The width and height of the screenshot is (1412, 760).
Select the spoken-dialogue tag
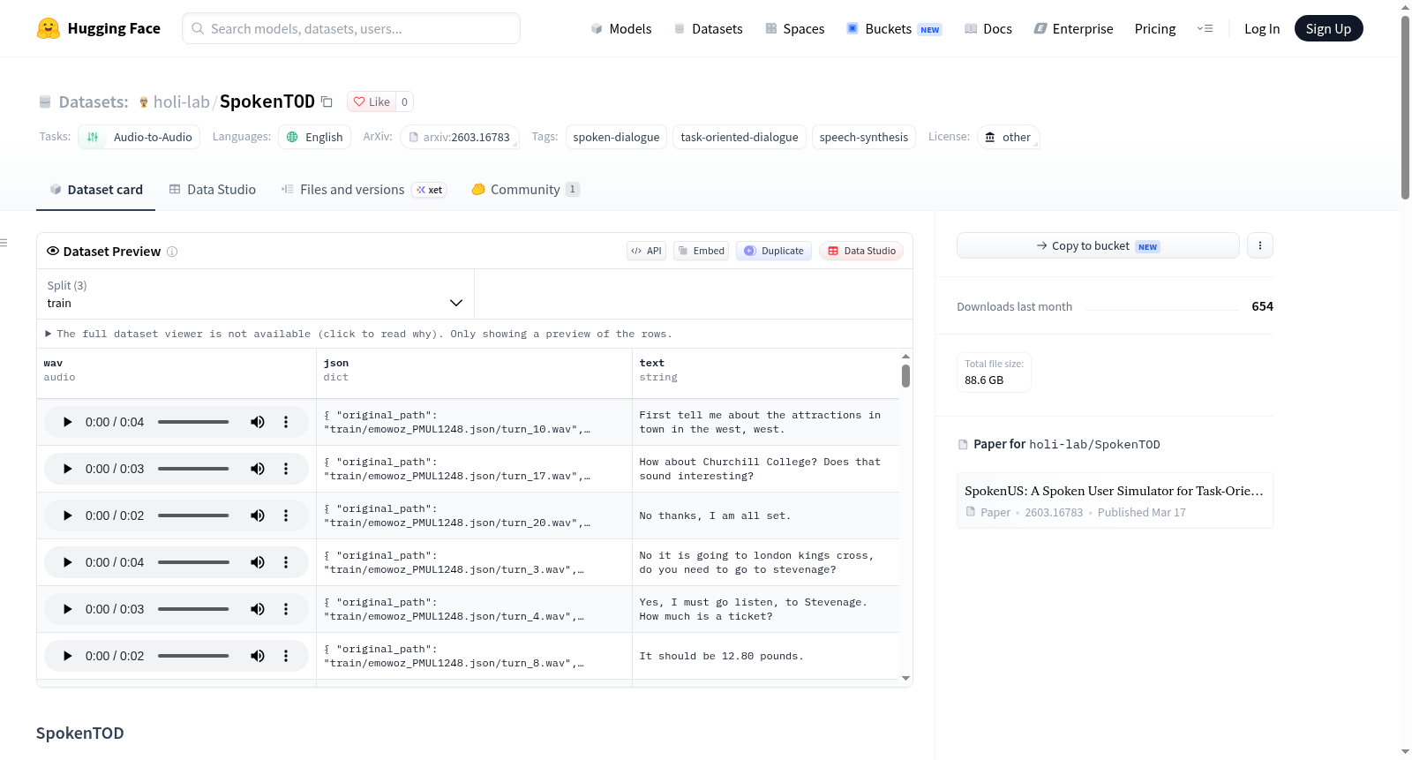[616, 137]
